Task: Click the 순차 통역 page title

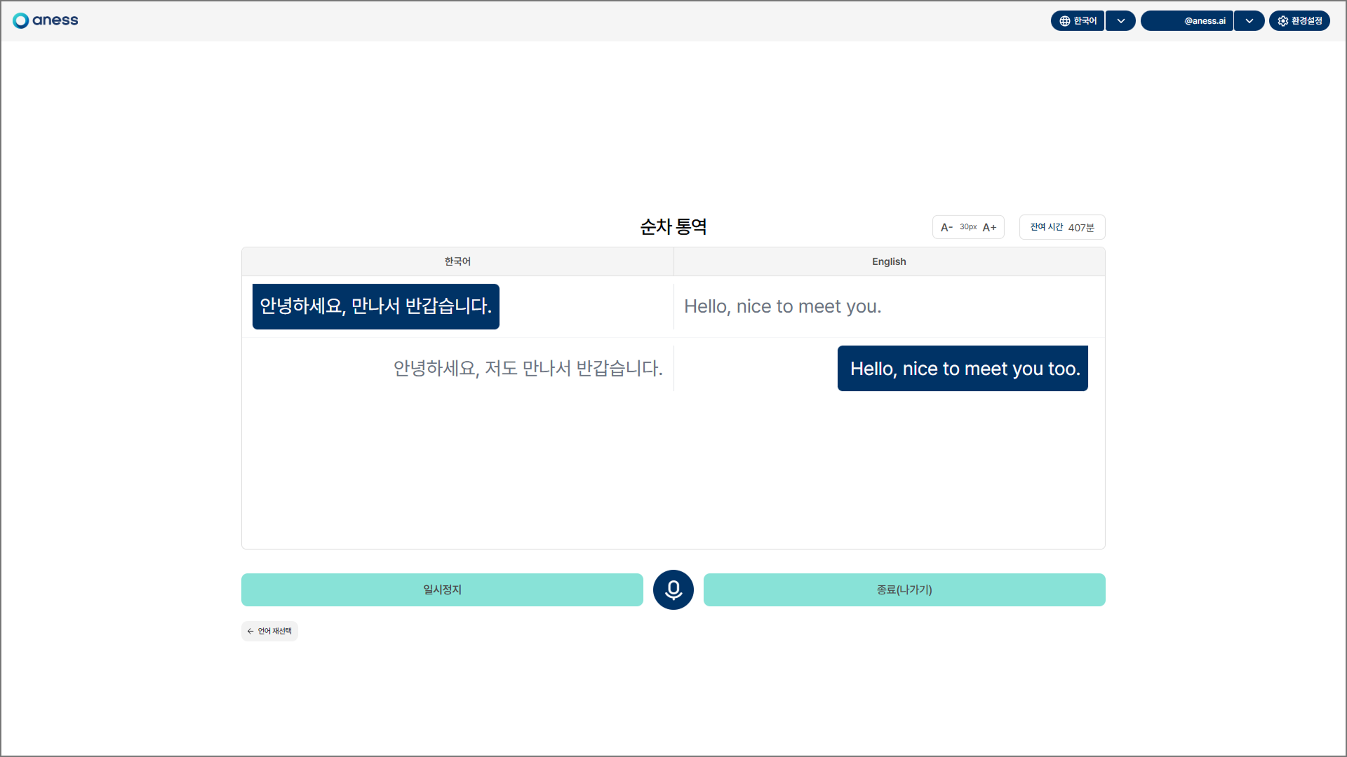Action: pyautogui.click(x=673, y=226)
